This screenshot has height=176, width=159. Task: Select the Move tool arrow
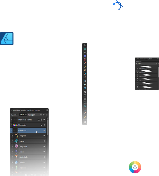click(x=85, y=45)
